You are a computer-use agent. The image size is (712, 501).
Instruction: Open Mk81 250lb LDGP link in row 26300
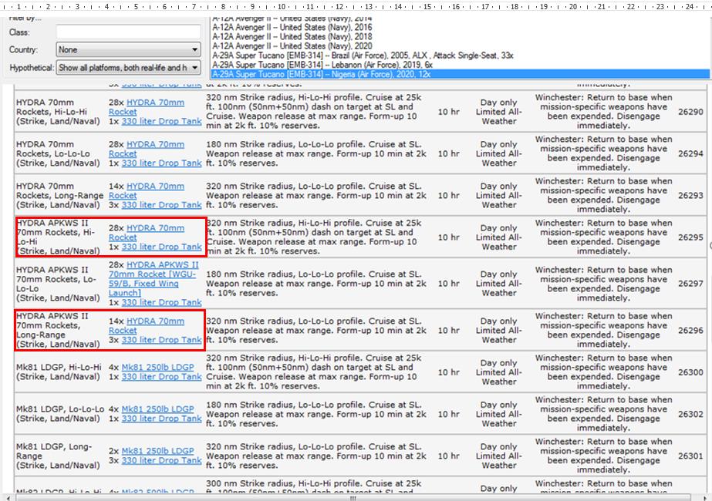[157, 367]
